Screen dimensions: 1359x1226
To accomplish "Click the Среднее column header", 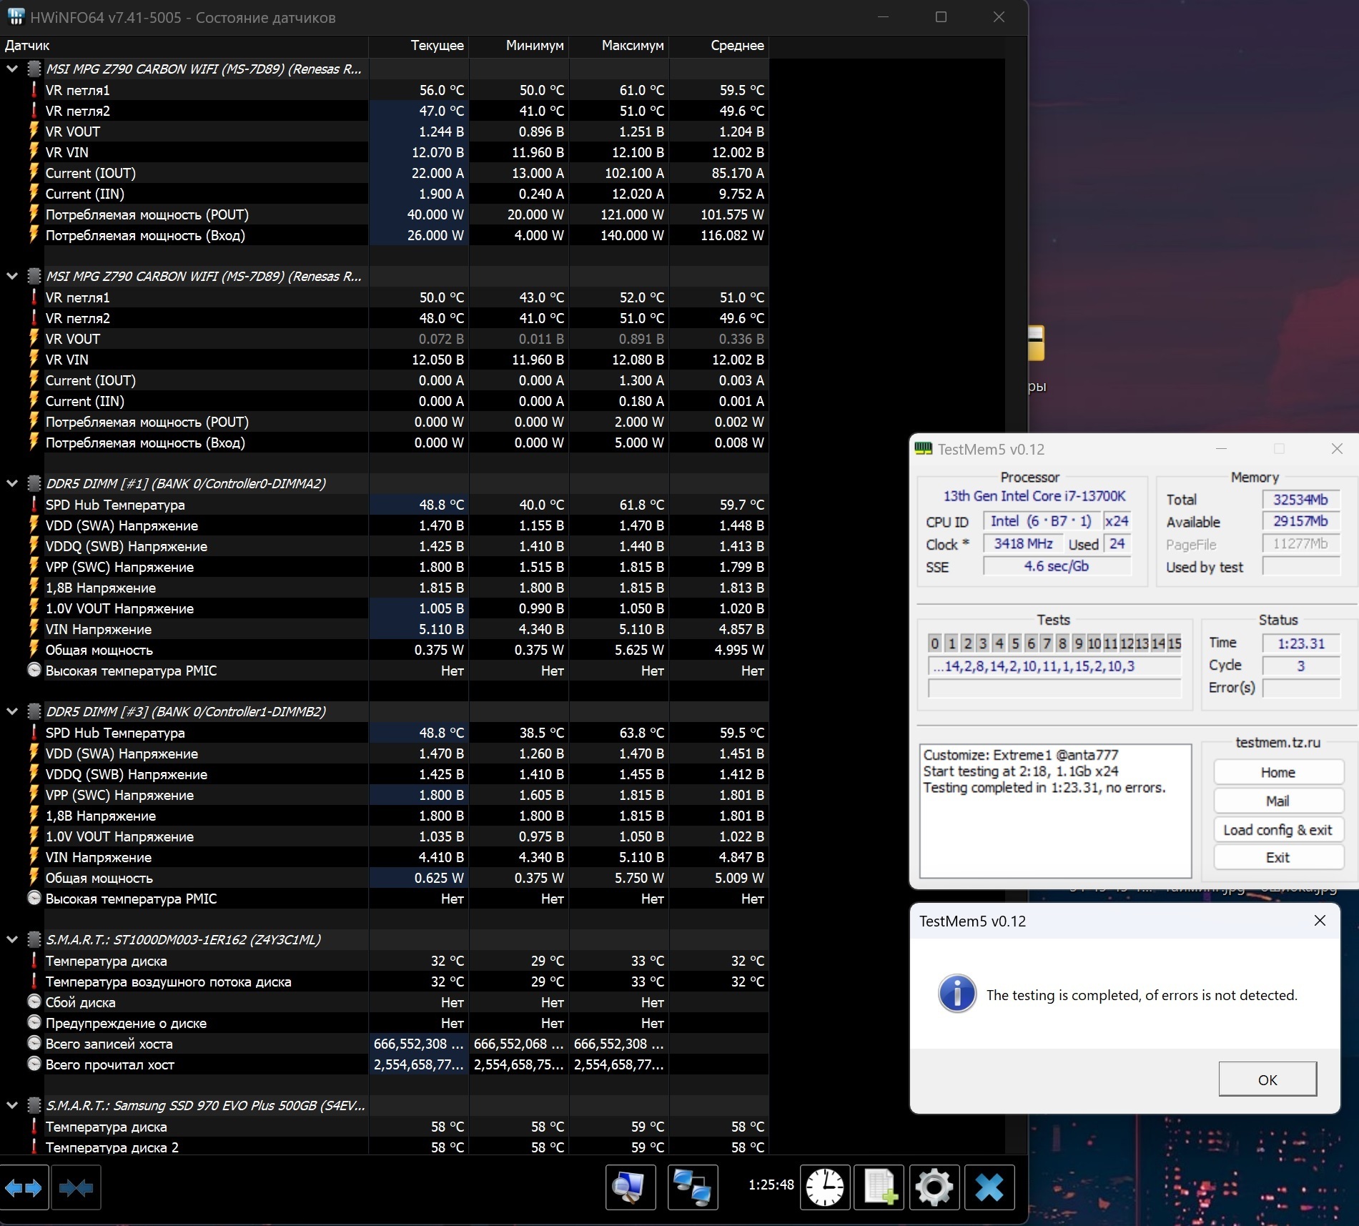I will [719, 46].
